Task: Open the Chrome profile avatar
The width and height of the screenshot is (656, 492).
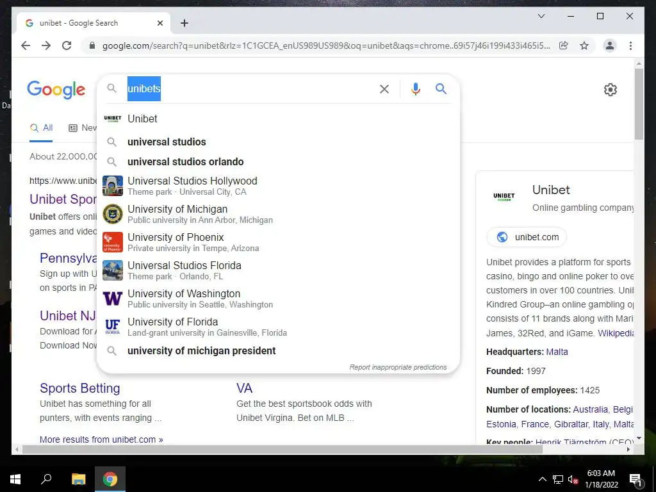Action: click(610, 45)
